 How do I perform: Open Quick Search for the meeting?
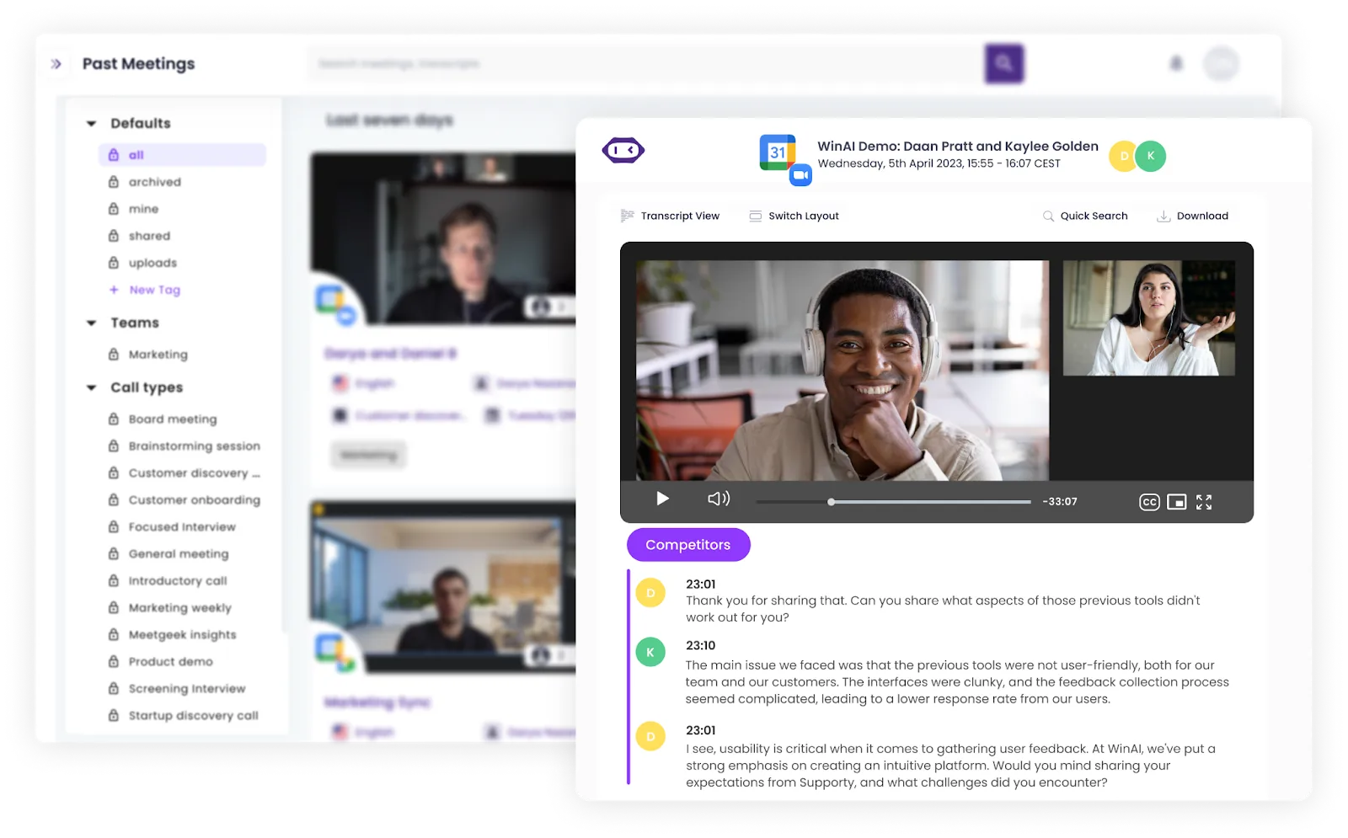(x=1086, y=216)
